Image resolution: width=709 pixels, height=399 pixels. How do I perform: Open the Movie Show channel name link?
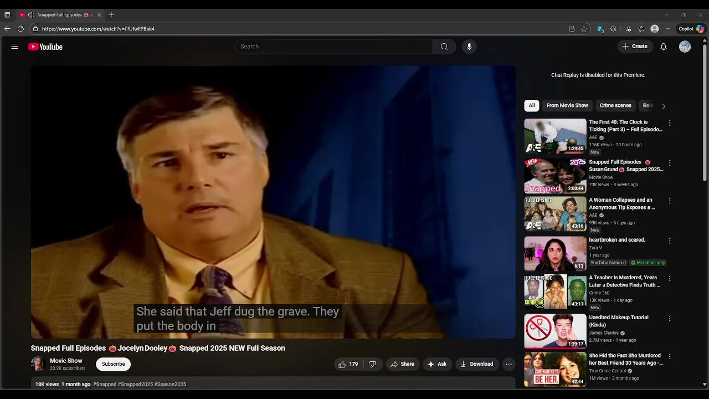point(66,361)
